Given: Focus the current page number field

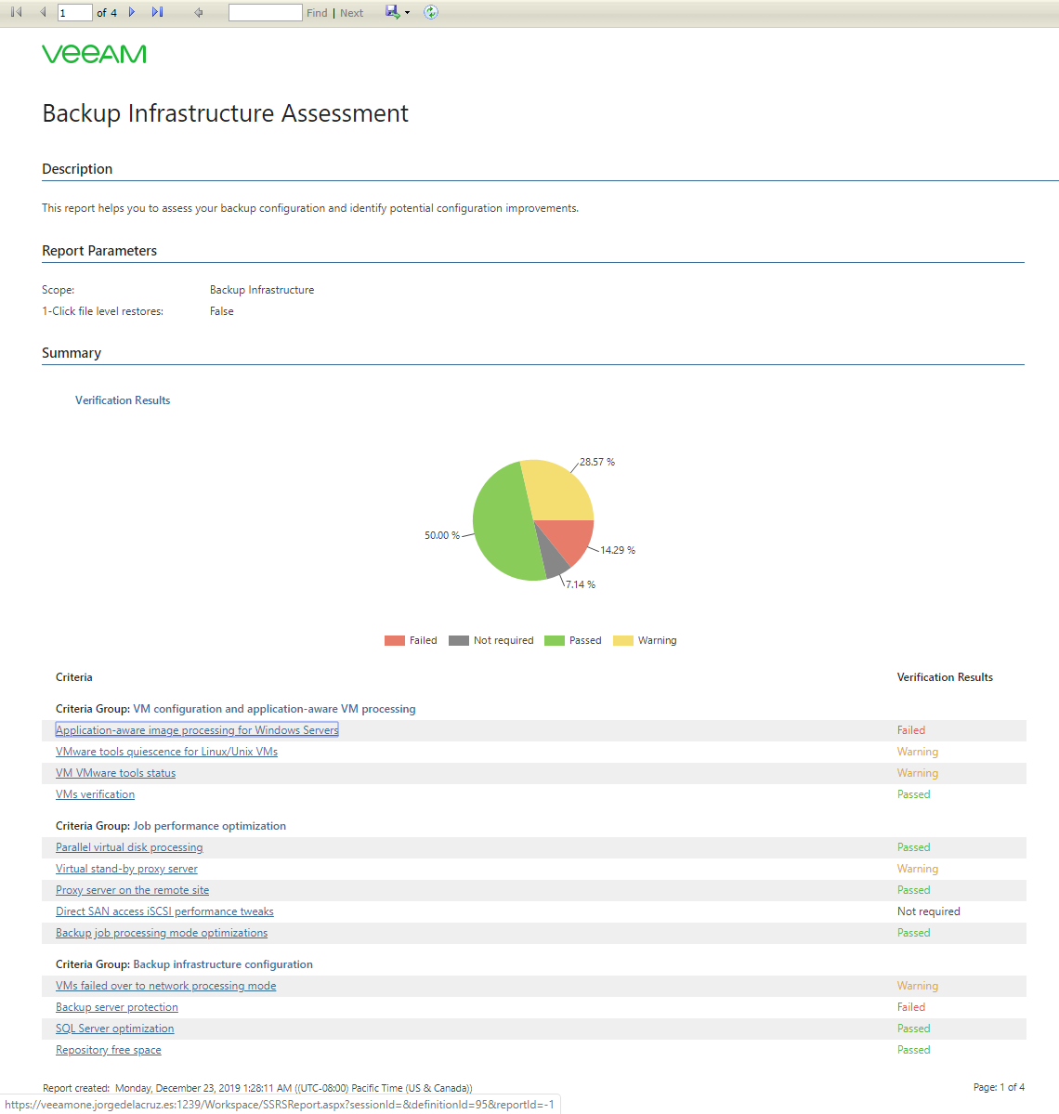Looking at the screenshot, I should [x=74, y=13].
